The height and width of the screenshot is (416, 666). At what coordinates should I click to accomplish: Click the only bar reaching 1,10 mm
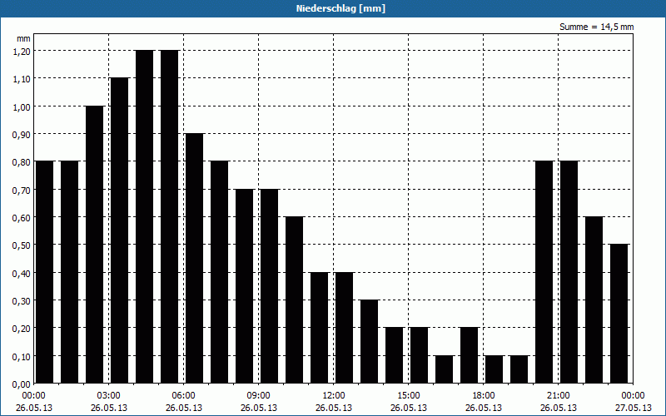tap(119, 230)
